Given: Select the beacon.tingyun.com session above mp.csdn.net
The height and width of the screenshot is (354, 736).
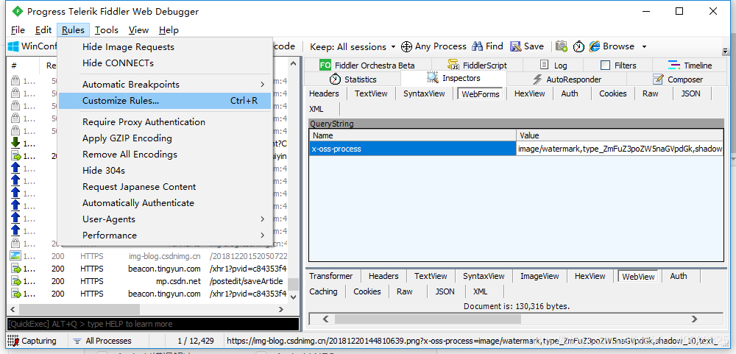Looking at the screenshot, I should pos(149,269).
